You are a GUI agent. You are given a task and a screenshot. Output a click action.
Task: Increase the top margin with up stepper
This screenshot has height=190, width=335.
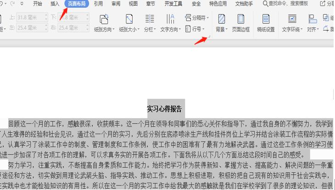(x=46, y=16)
